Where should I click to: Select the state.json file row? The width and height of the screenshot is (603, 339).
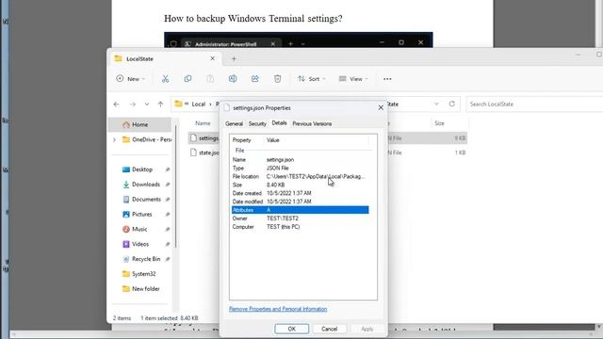[x=204, y=153]
